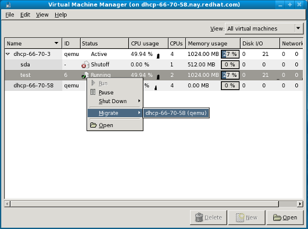Open the Help menu
The image size is (308, 229).
click(60, 15)
